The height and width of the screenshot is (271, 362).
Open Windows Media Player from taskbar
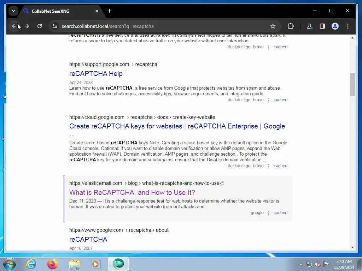(x=95, y=264)
